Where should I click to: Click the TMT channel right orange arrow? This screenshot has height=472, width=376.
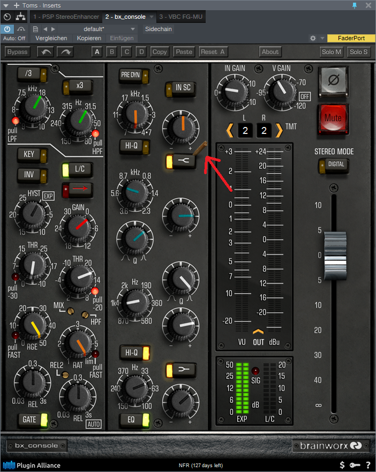(279, 130)
